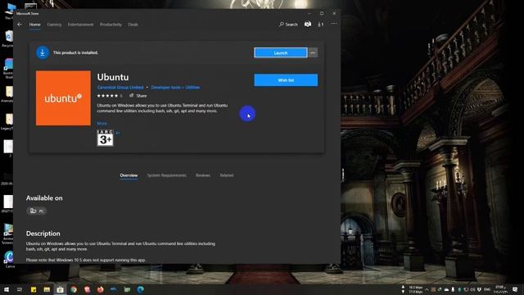Viewport: 524px width, 295px height.
Task: Select the Overview section tab
Action: coord(129,175)
